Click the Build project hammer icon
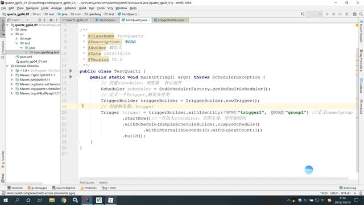364x205 pixels. click(x=303, y=14)
